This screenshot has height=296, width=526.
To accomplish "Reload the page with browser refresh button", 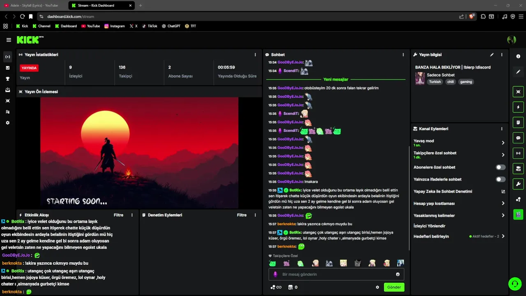I will pos(22,16).
